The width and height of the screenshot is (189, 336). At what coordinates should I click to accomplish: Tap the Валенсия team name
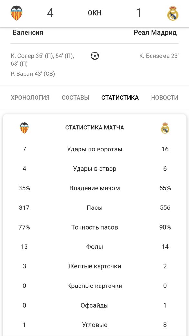tap(28, 33)
